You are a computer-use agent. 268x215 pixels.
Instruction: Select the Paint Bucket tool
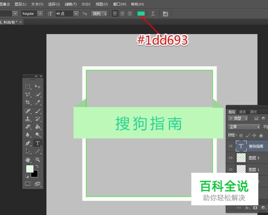pyautogui.click(x=38, y=127)
